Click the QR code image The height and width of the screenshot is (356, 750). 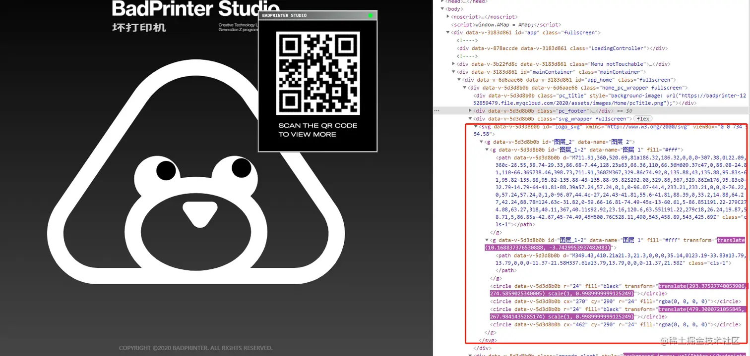[x=318, y=73]
